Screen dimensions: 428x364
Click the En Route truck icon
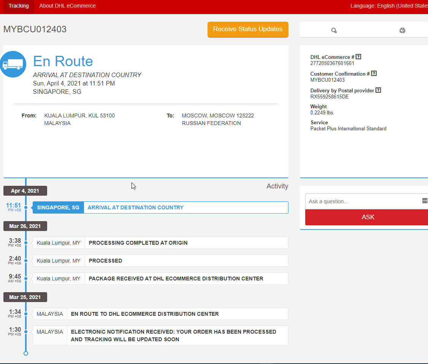[x=13, y=64]
